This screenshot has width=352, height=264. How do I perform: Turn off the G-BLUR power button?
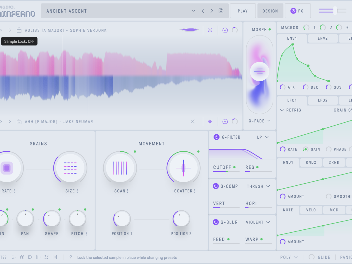coord(216,222)
